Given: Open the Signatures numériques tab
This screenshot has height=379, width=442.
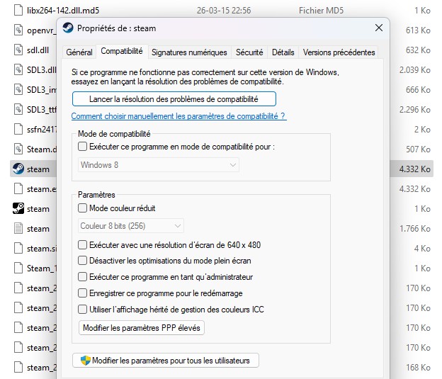Looking at the screenshot, I should 189,52.
